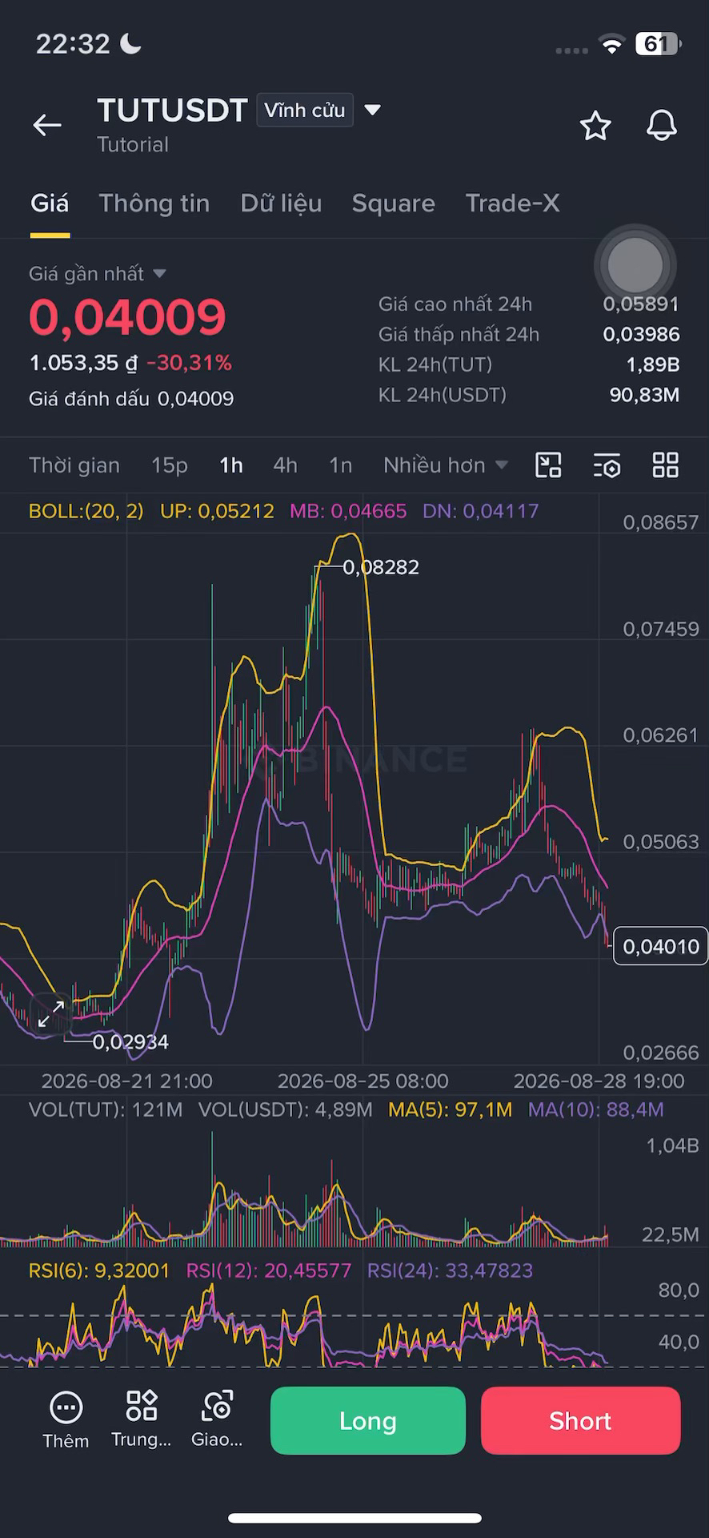Tap UP: 0,05212 Bollinger value
This screenshot has height=1538, width=709.
(217, 511)
